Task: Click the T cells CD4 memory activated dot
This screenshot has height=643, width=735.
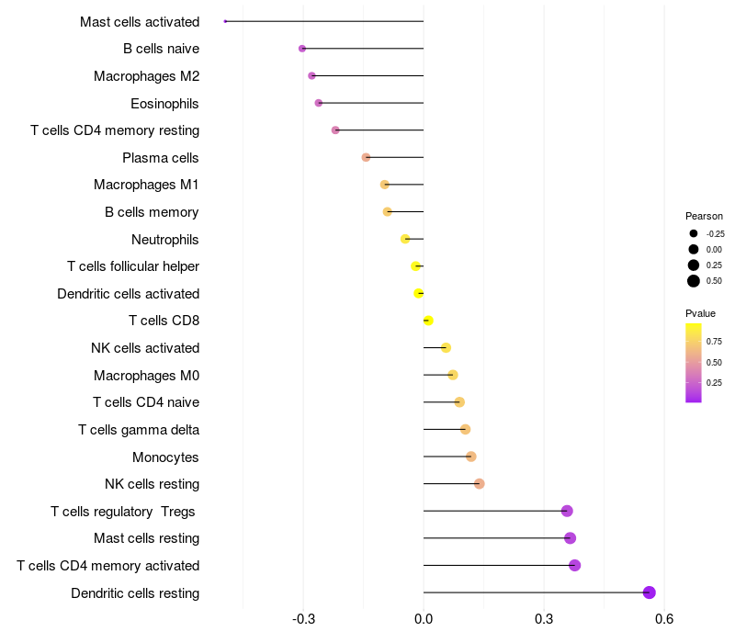Action: click(x=575, y=565)
